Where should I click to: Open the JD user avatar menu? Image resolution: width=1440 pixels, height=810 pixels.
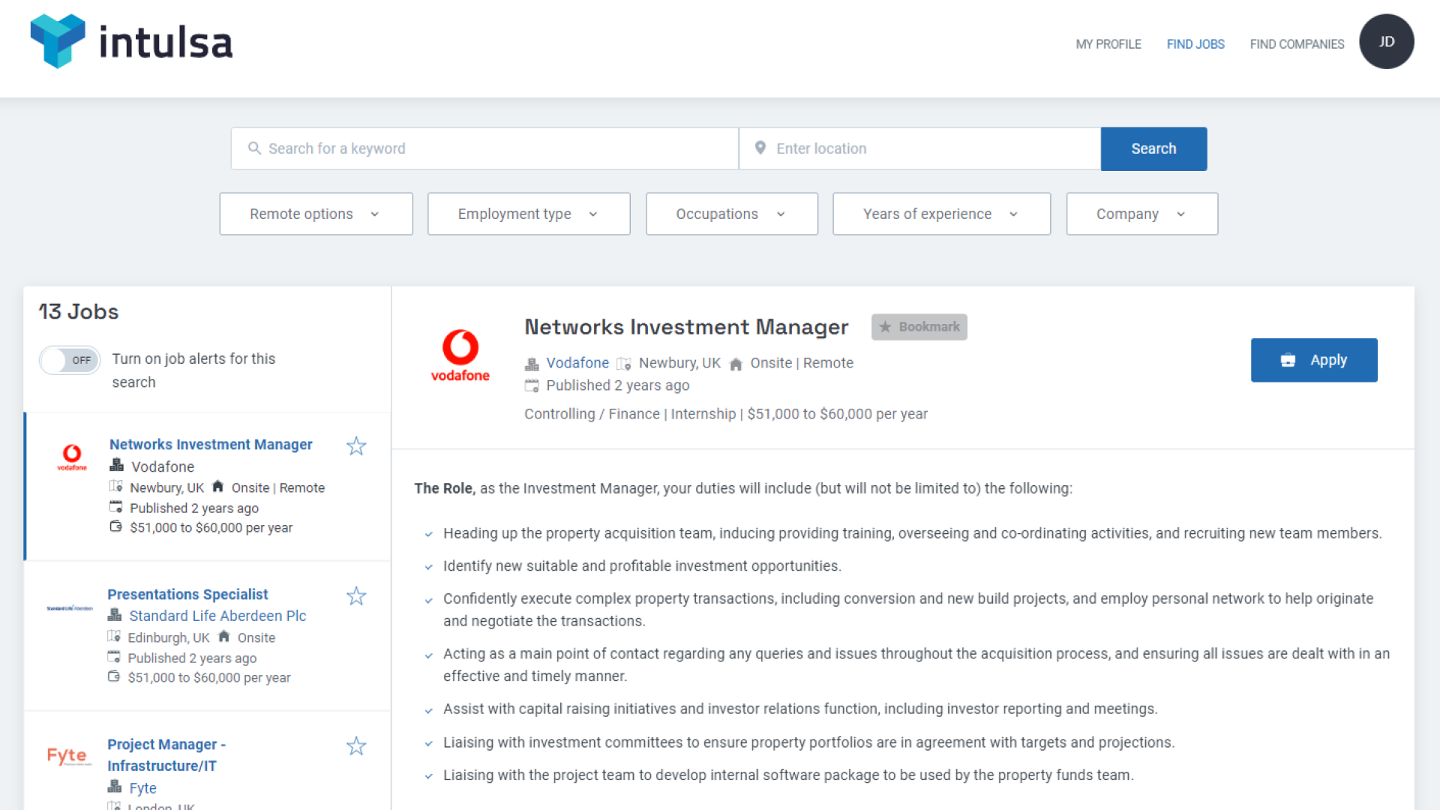pyautogui.click(x=1386, y=41)
